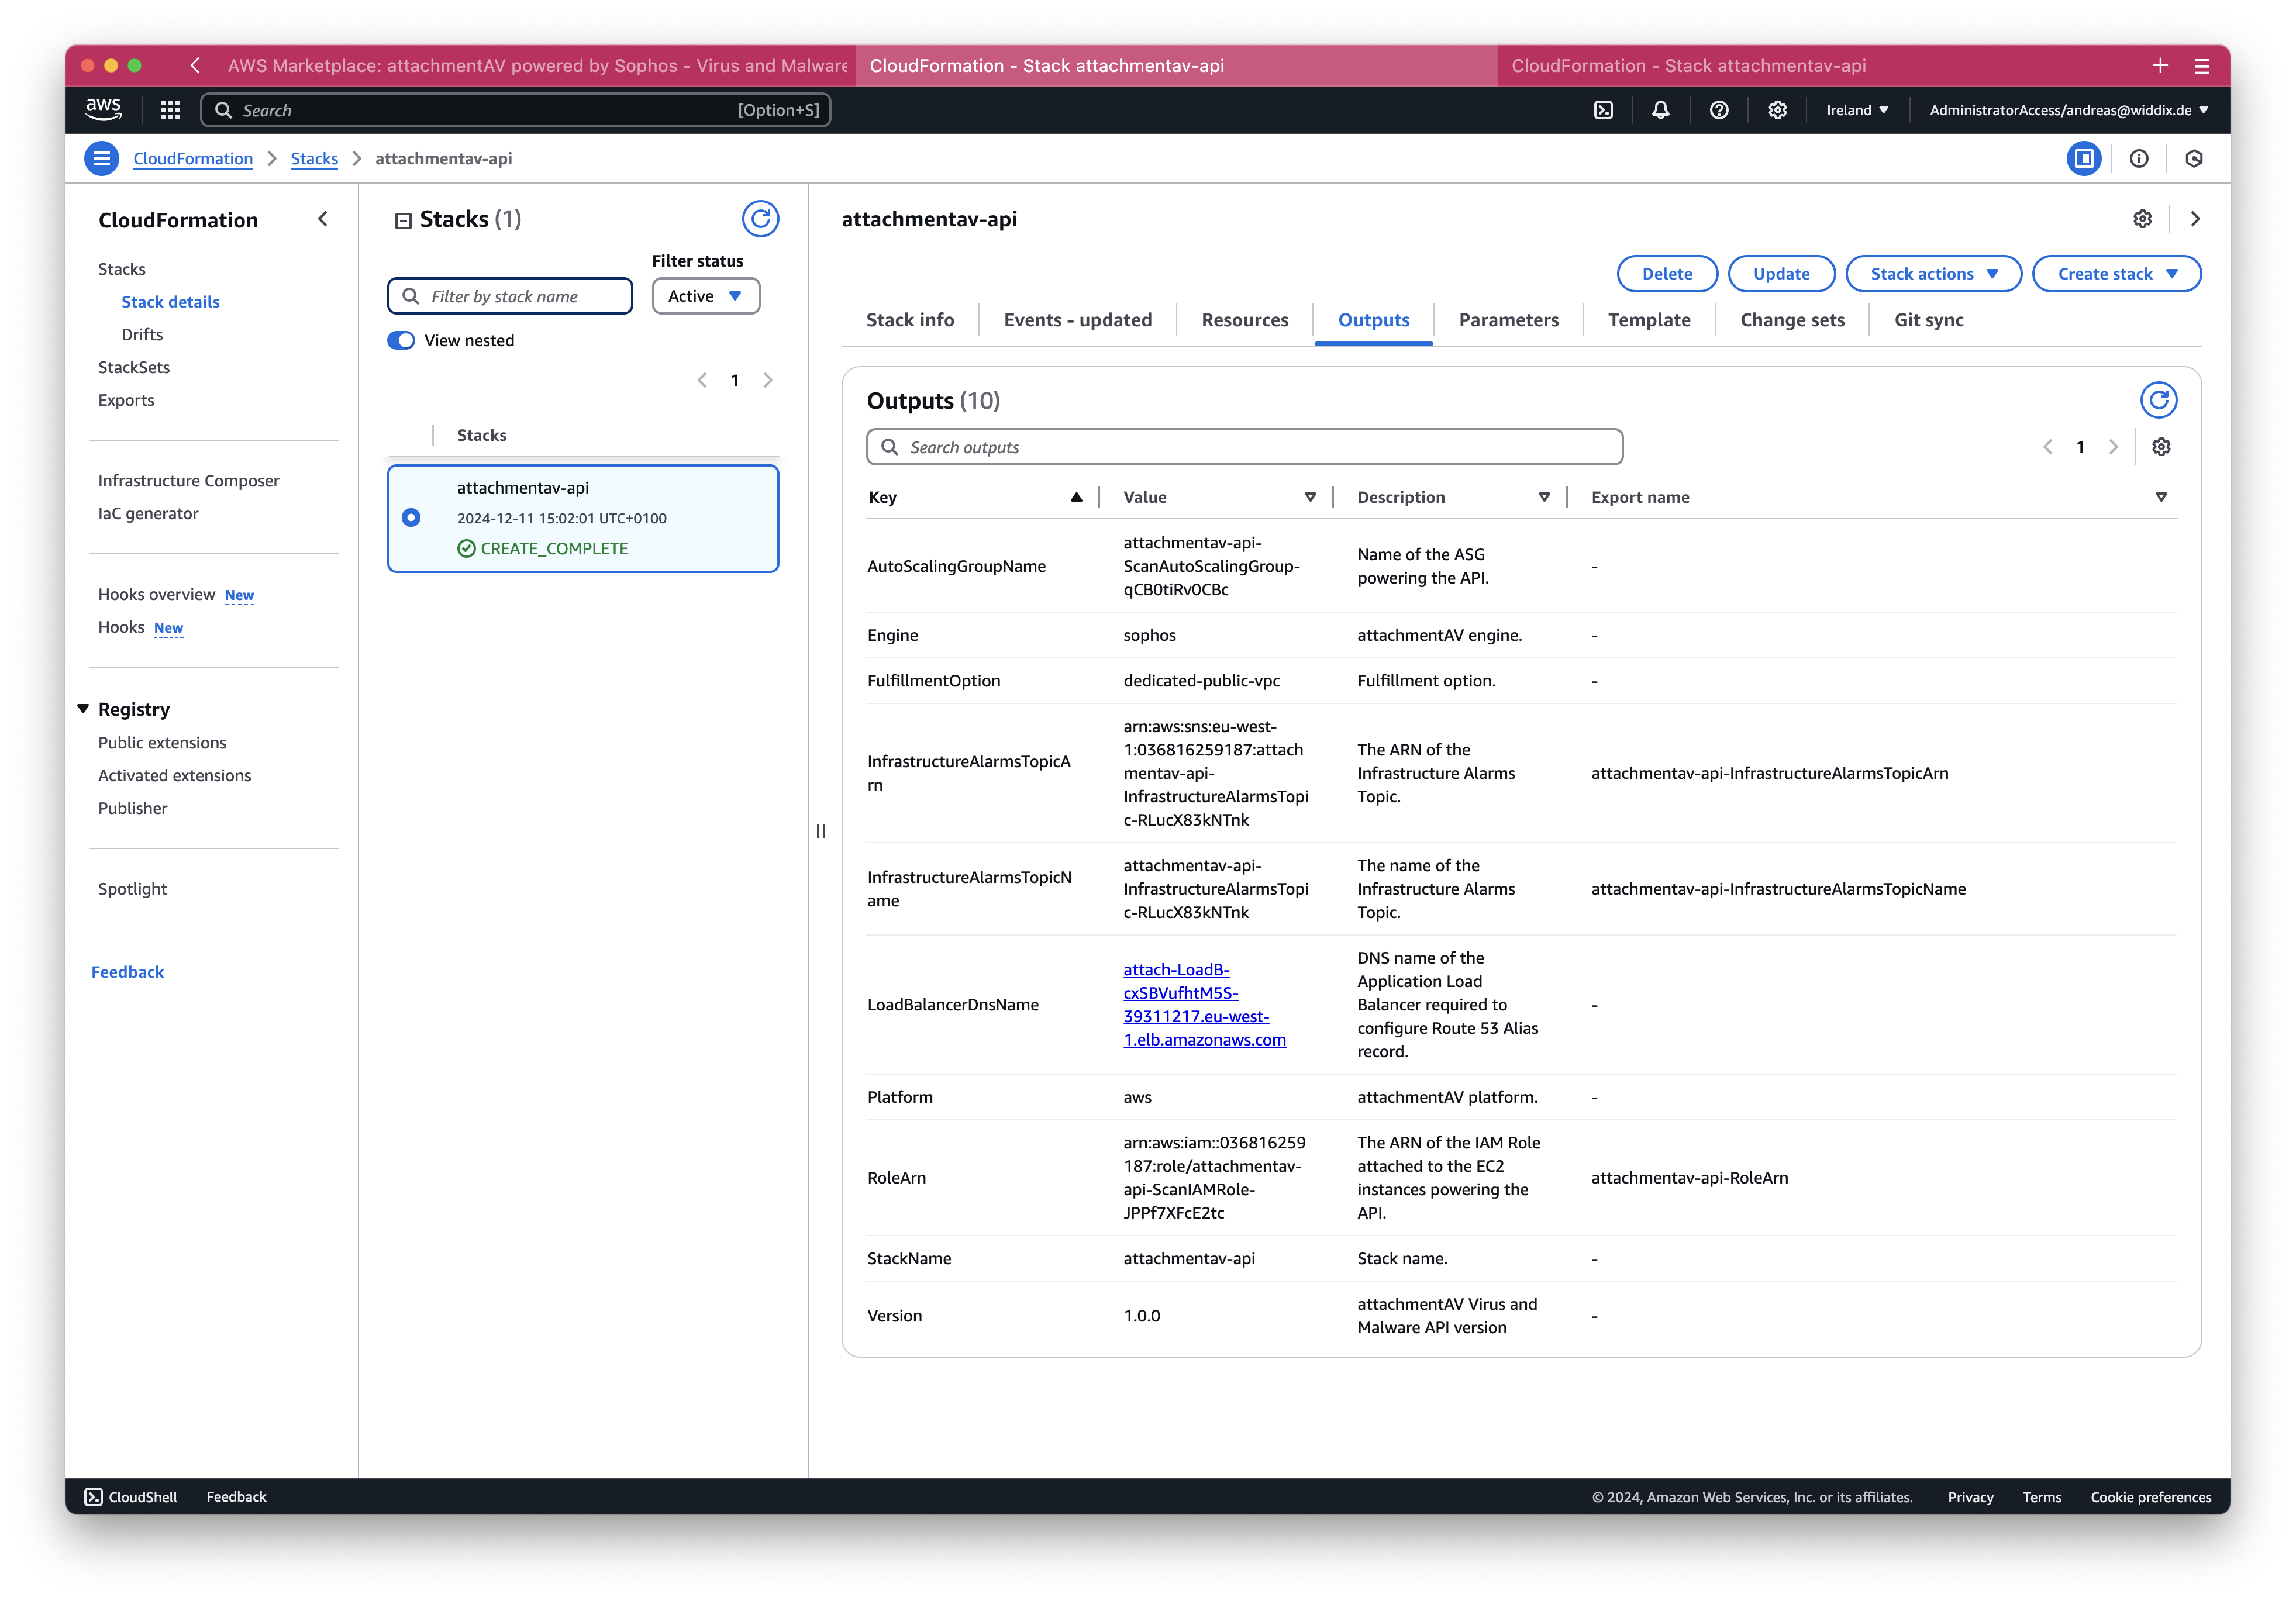Open the Stack actions dropdown
Viewport: 2296px width, 1601px height.
pos(1934,274)
